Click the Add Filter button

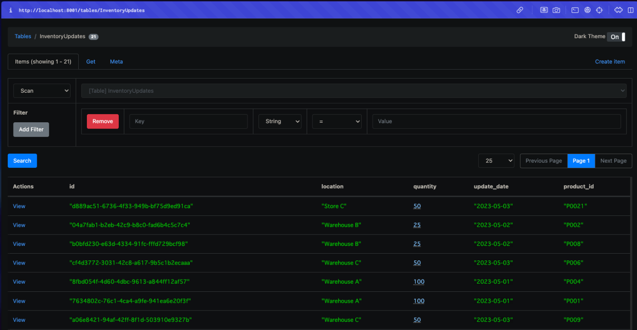pyautogui.click(x=31, y=130)
